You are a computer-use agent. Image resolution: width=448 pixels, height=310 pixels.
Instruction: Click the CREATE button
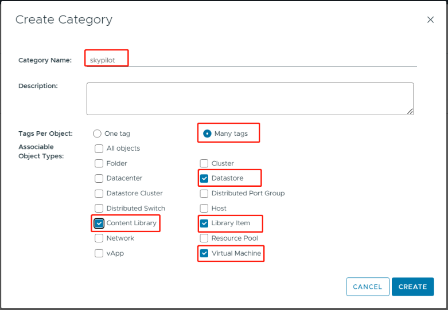413,287
